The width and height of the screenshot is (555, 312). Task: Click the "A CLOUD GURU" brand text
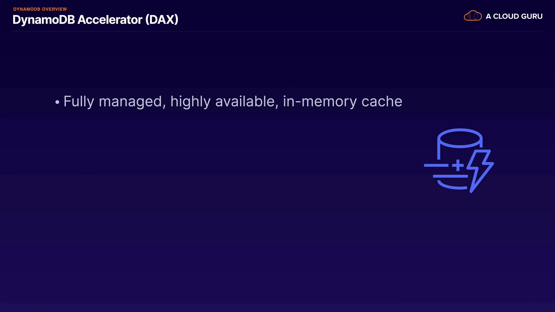pyautogui.click(x=514, y=16)
